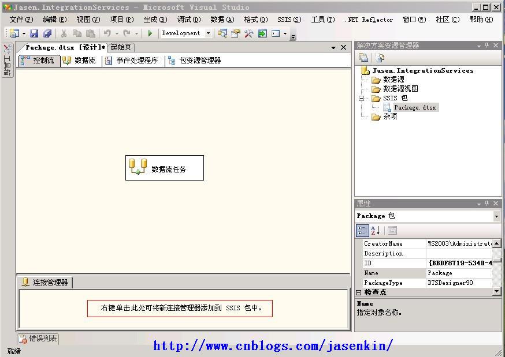Switch to the 起始页 document tab

coord(121,47)
